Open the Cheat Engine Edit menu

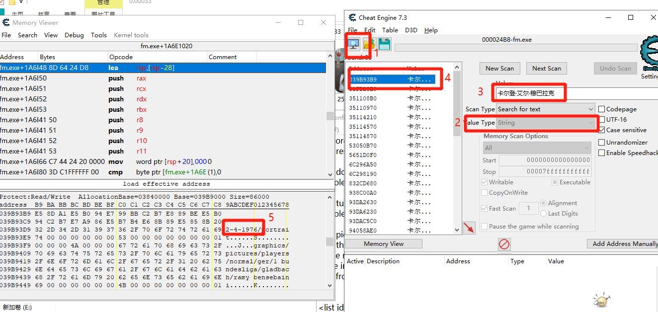(370, 30)
